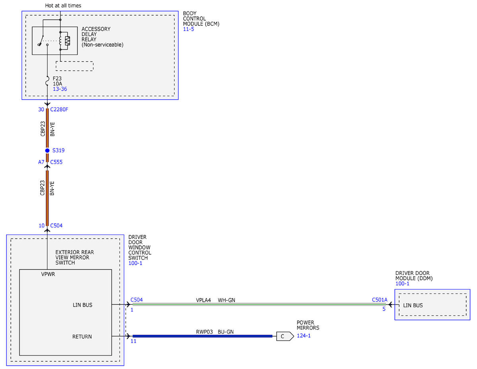Image resolution: width=477 pixels, height=369 pixels.
Task: Open 100-1 link under Driver Door Module
Action: coord(402,283)
